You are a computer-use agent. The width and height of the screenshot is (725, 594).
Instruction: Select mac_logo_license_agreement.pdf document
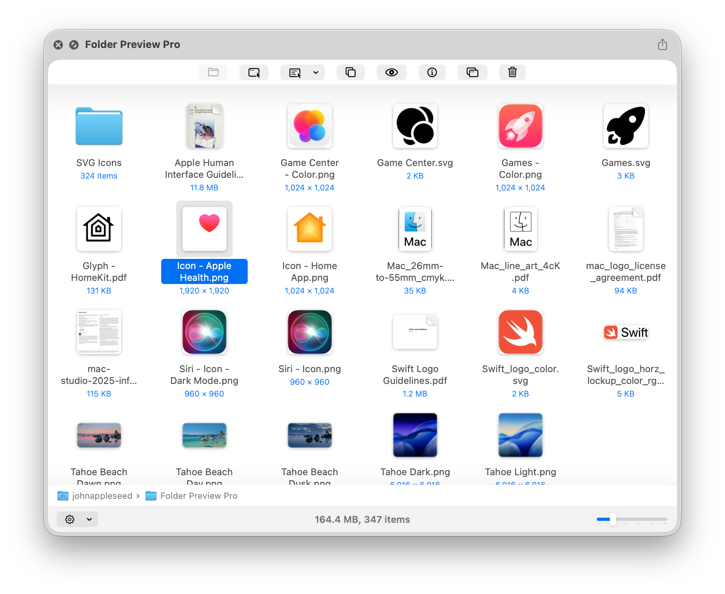[626, 229]
